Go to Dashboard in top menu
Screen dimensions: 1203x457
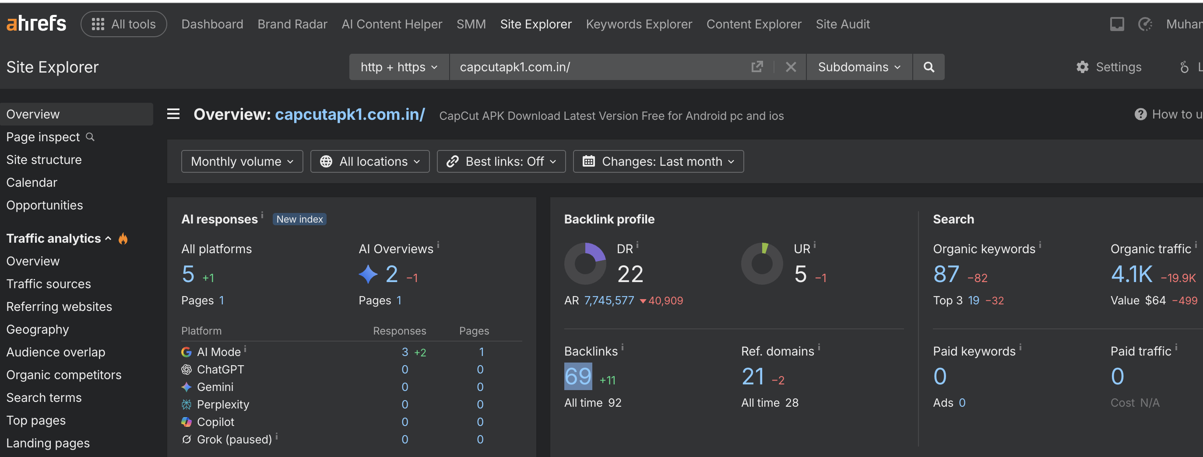pyautogui.click(x=212, y=24)
